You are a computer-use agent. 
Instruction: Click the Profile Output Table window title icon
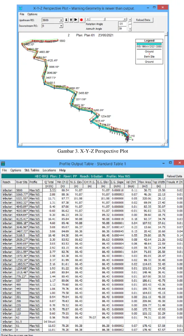(x=3, y=164)
